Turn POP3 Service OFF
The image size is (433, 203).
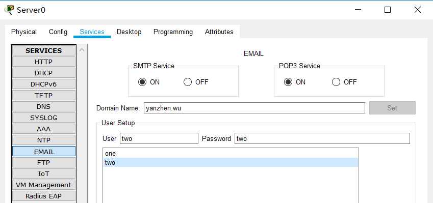(x=336, y=82)
